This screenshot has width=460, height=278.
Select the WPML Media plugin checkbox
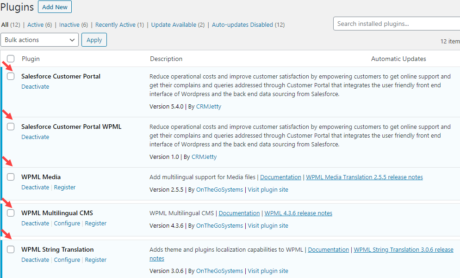point(11,177)
